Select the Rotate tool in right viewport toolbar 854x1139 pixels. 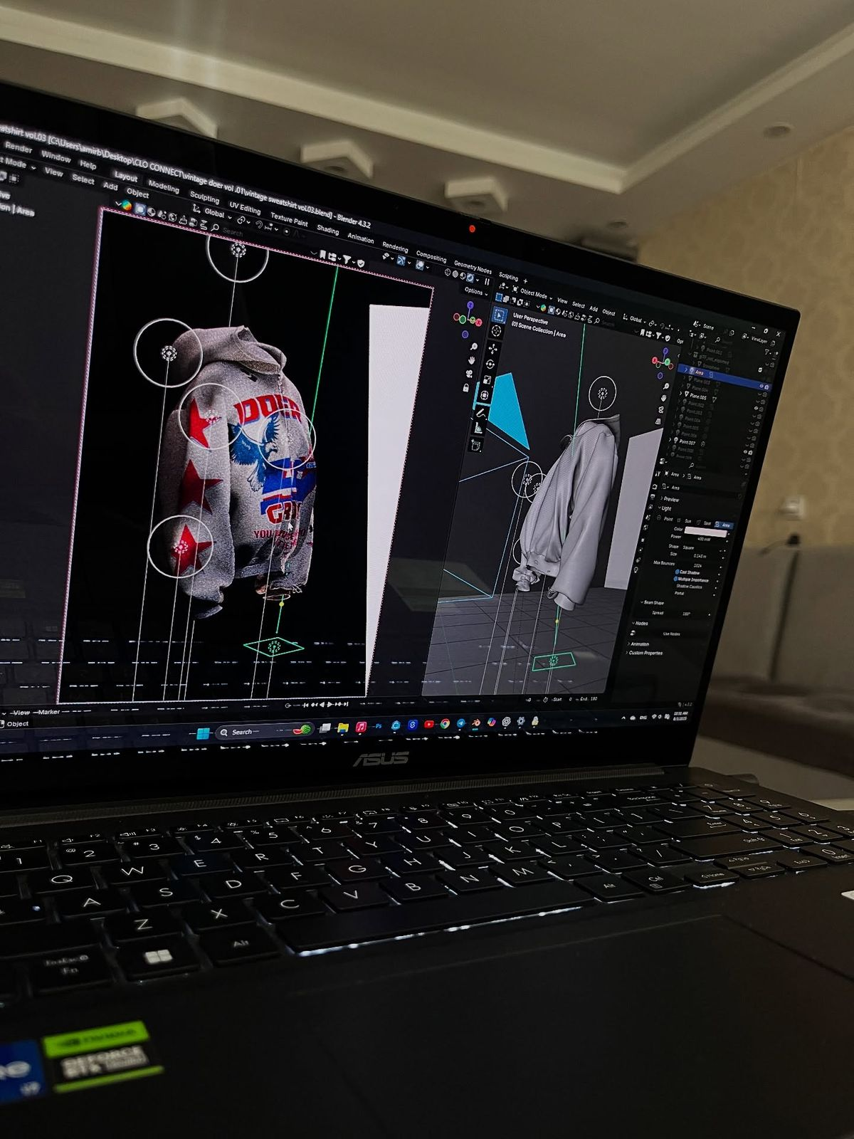pyautogui.click(x=490, y=364)
